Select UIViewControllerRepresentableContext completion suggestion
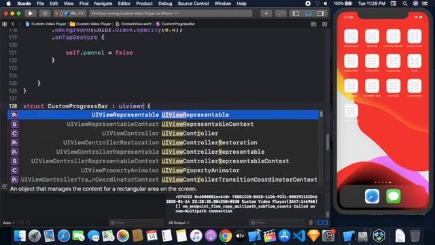The width and height of the screenshot is (435, 245). (164, 161)
